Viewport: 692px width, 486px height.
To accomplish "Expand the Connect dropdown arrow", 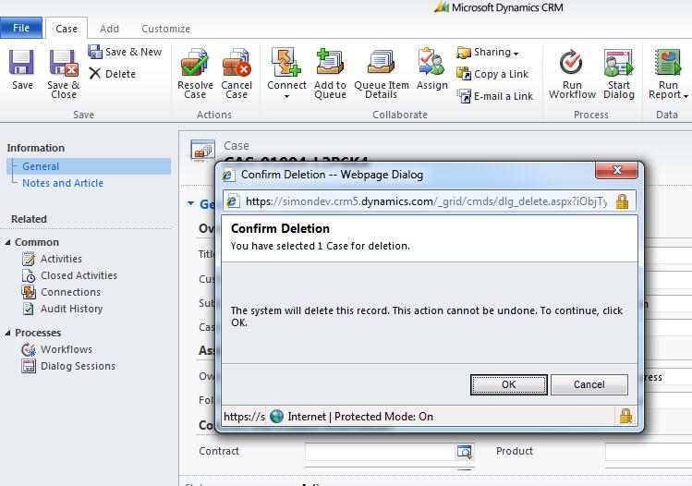I will coord(286,96).
